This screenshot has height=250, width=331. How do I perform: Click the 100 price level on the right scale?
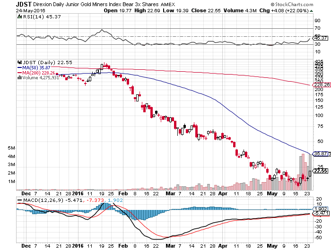[319, 115]
